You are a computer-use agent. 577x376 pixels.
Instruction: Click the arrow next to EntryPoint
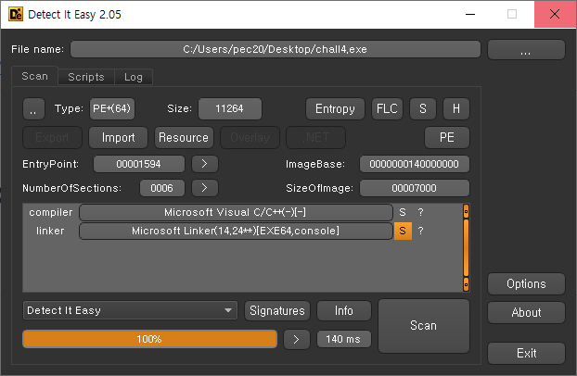point(205,164)
